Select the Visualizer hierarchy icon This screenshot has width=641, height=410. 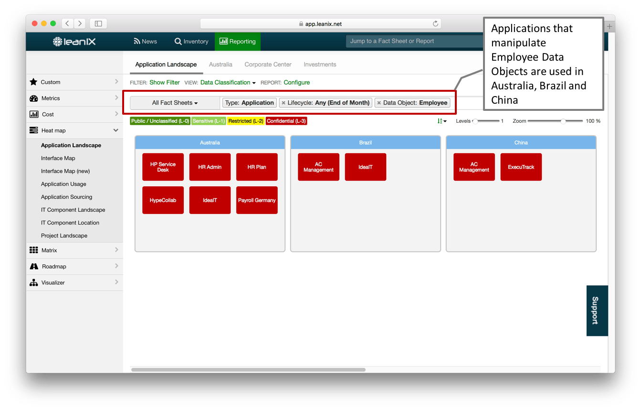[x=33, y=282]
